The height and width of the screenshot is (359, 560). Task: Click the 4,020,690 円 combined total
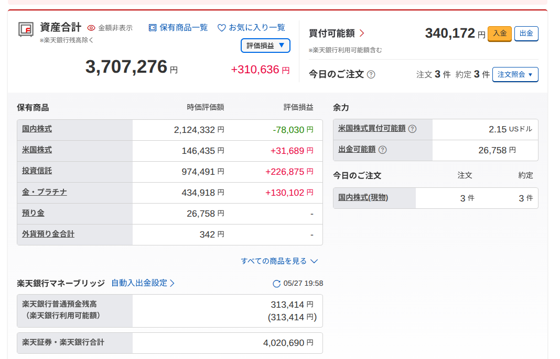[x=288, y=343]
